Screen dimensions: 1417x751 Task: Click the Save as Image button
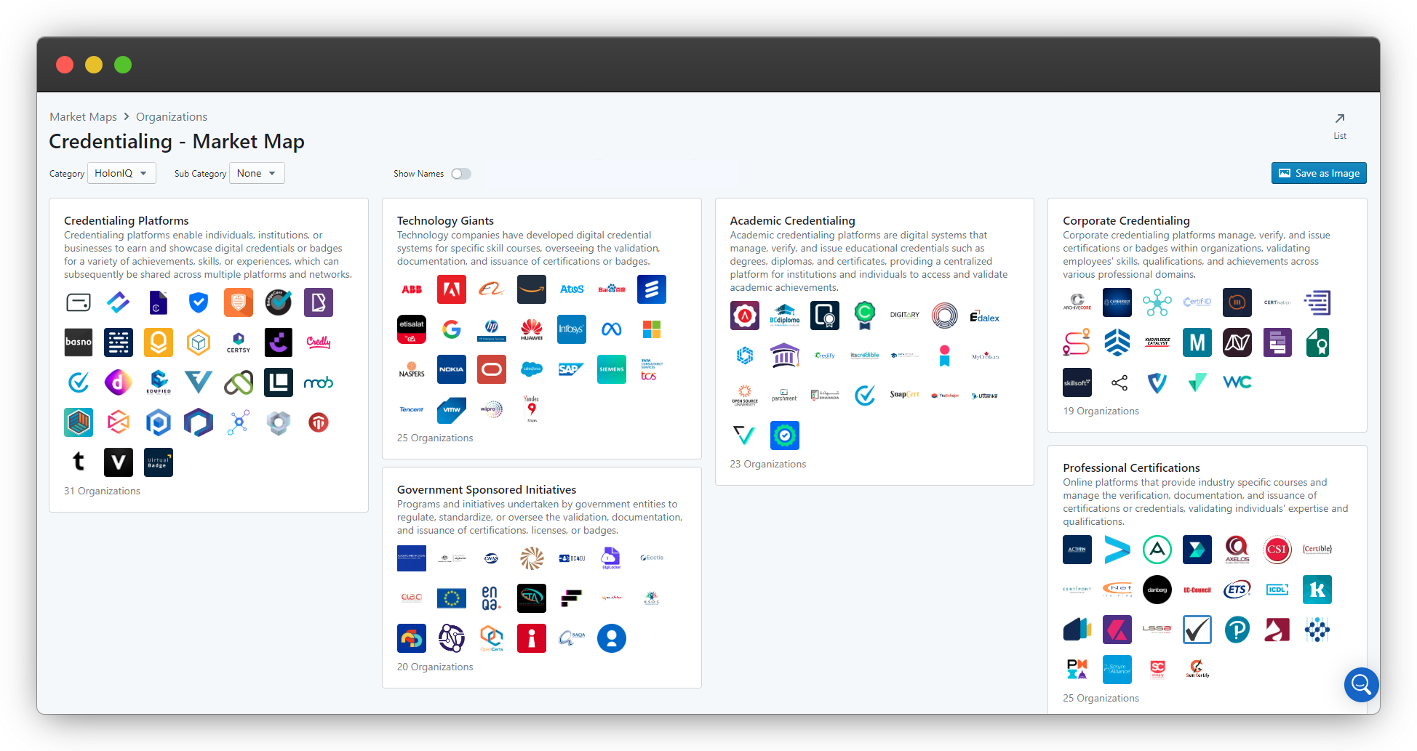pyautogui.click(x=1319, y=173)
